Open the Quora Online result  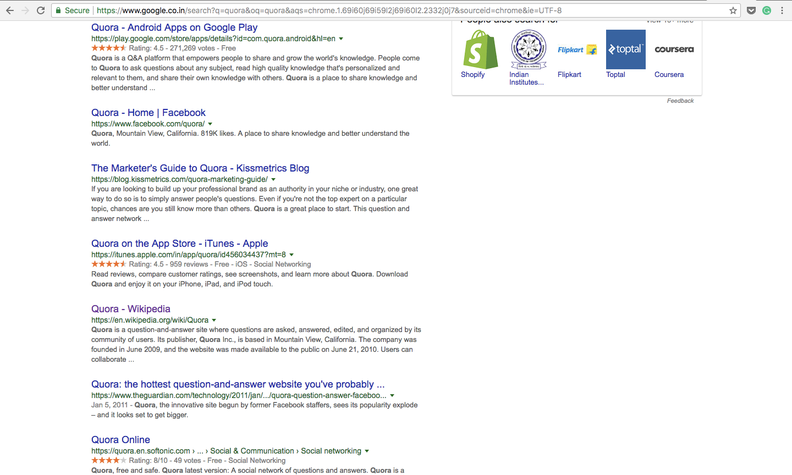(120, 440)
